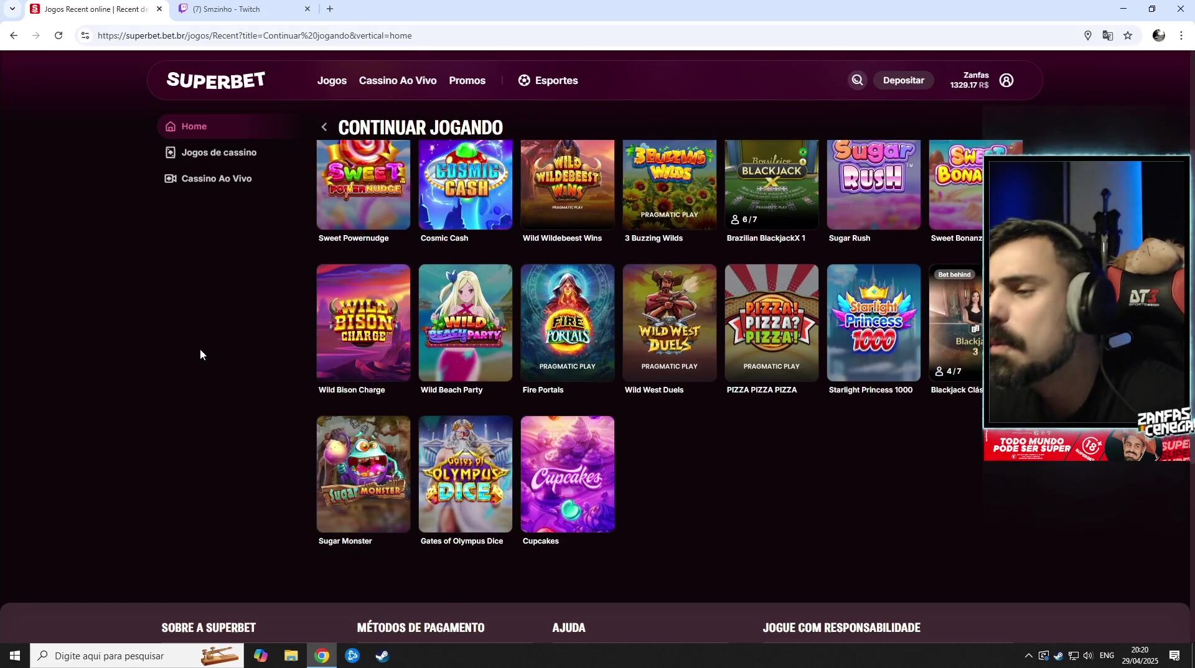Image resolution: width=1195 pixels, height=668 pixels.
Task: Click the Cassino Ao Vivo camera icon
Action: 171,179
